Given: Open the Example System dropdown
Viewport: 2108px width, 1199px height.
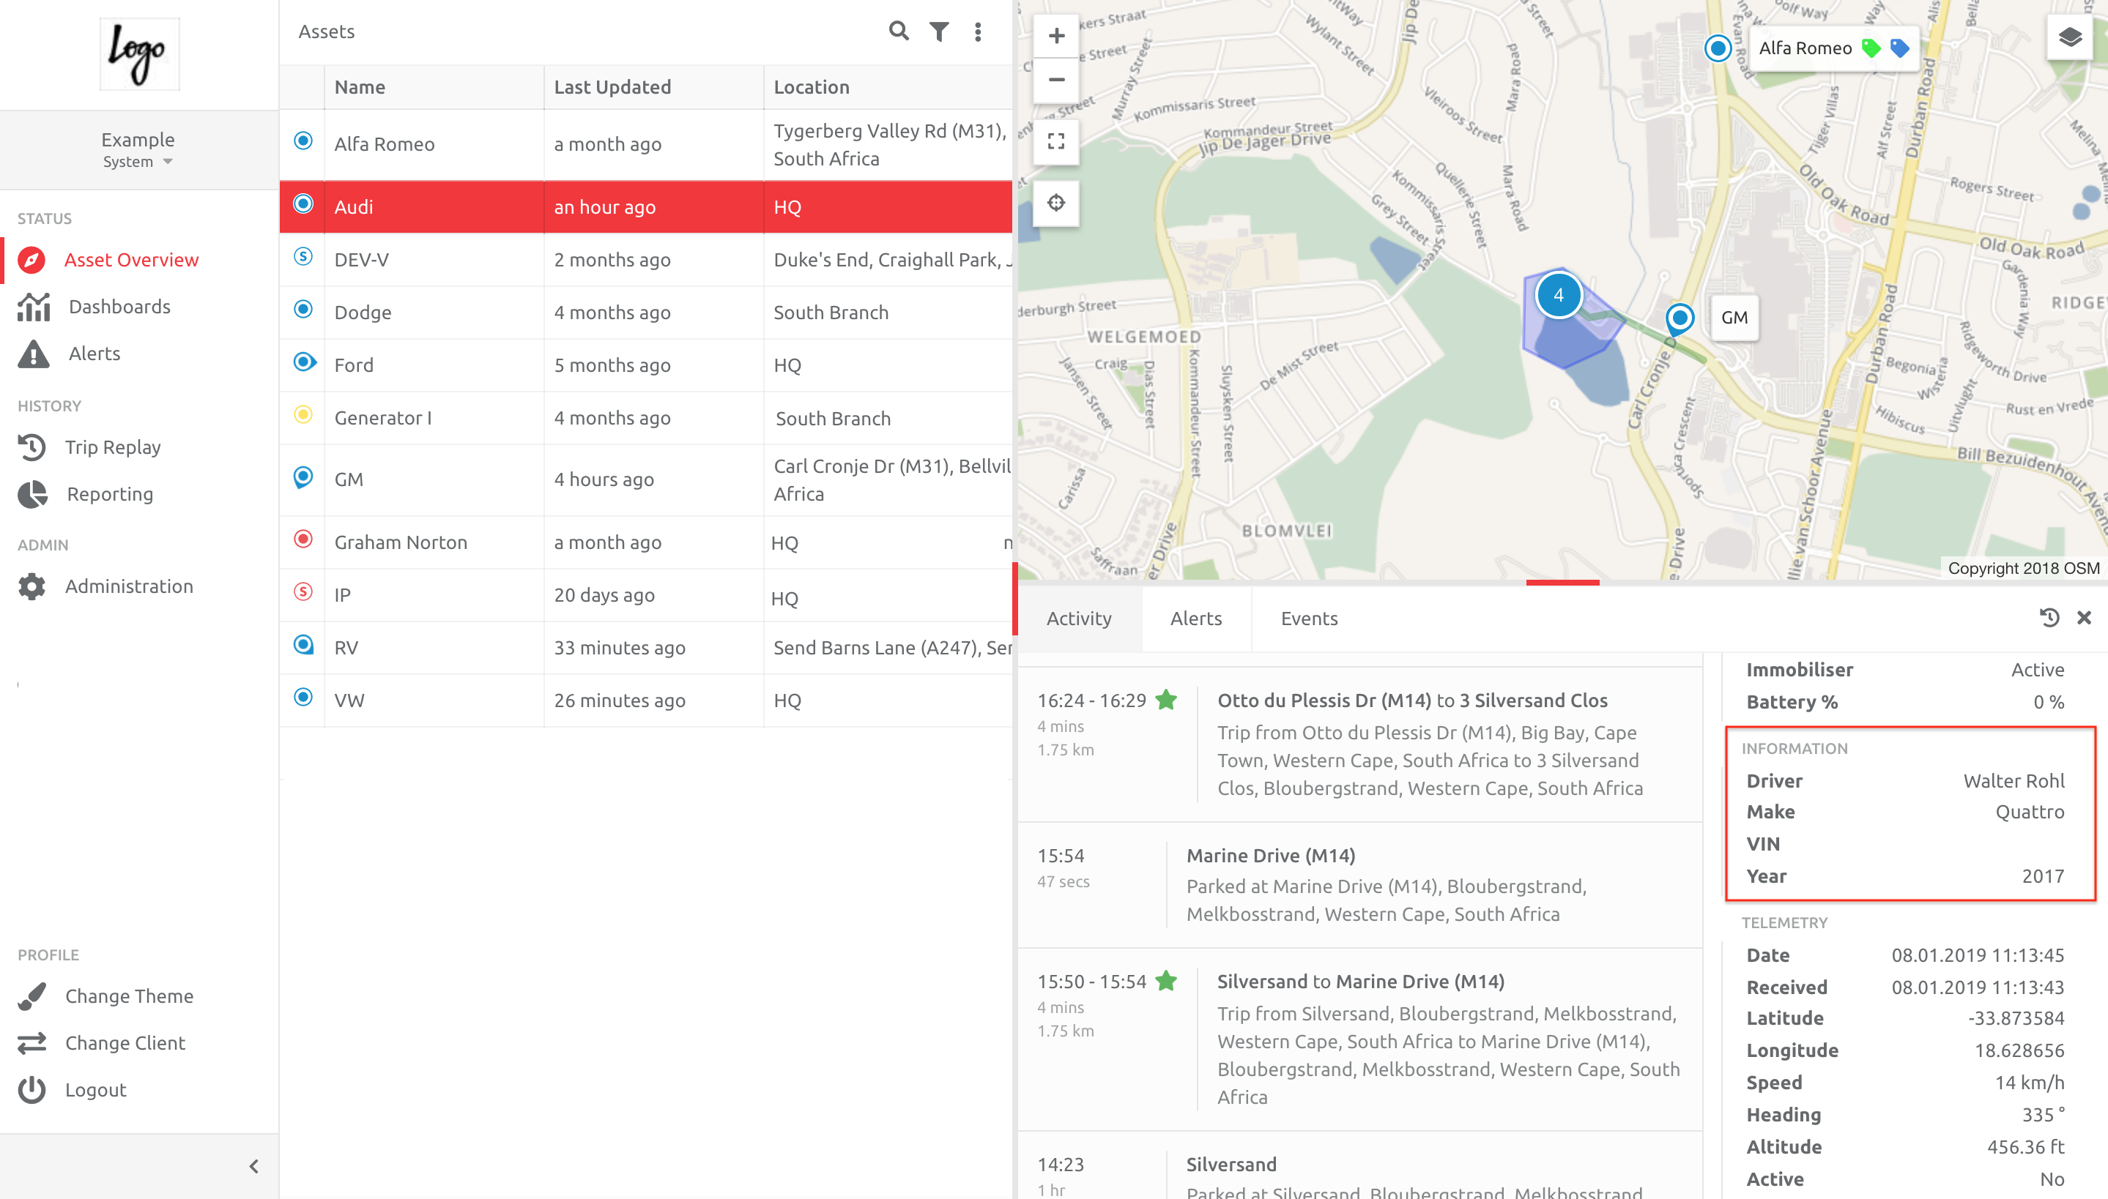Looking at the screenshot, I should [138, 150].
